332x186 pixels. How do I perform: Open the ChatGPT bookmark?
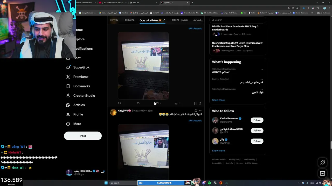(154, 13)
